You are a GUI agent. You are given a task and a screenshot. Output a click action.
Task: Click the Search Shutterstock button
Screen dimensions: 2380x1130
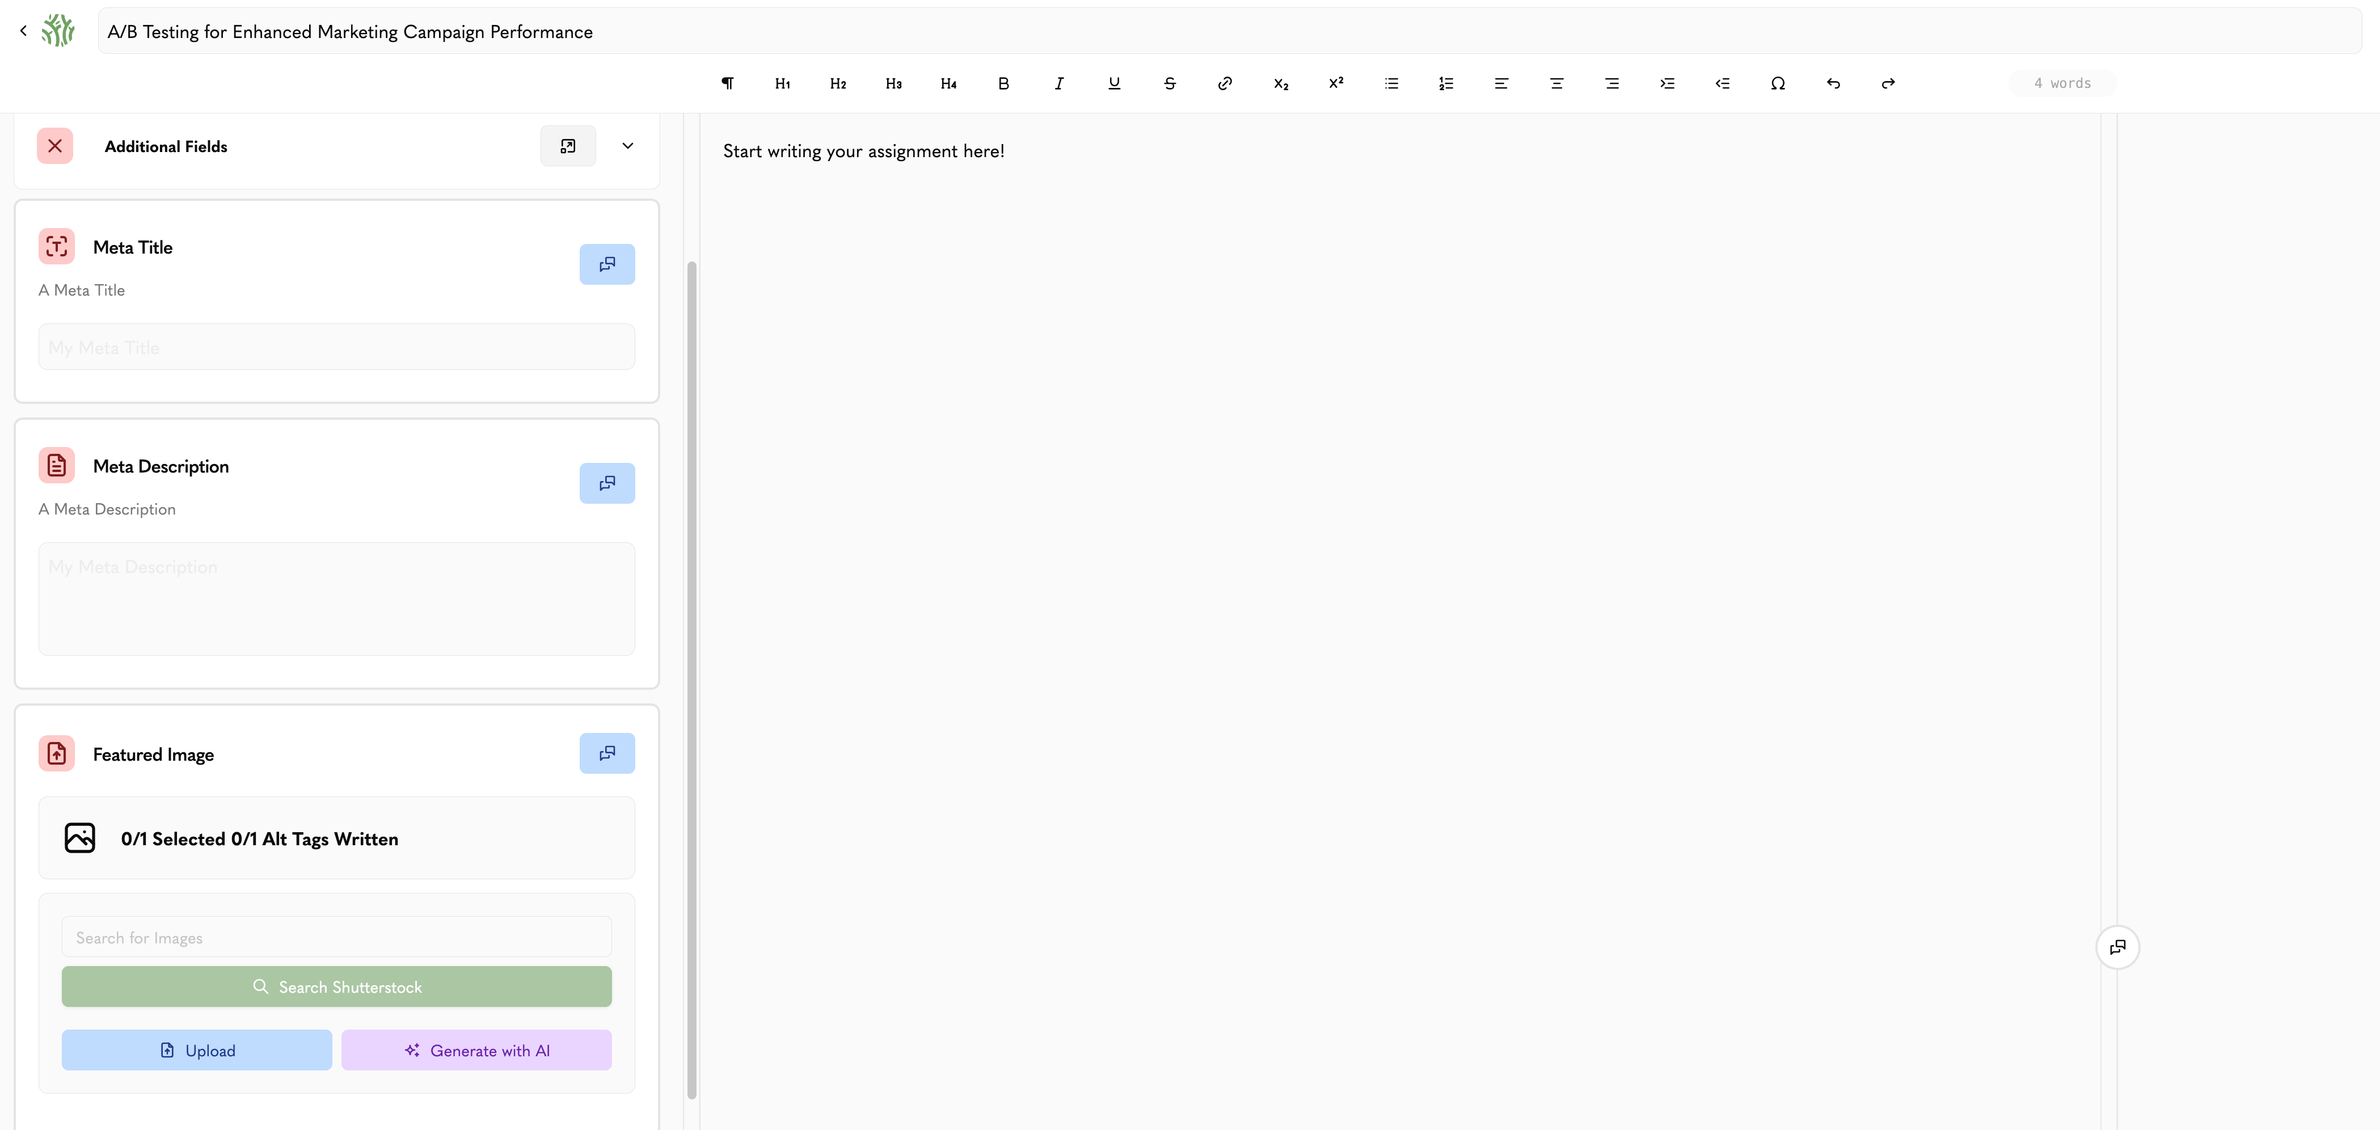pyautogui.click(x=336, y=987)
